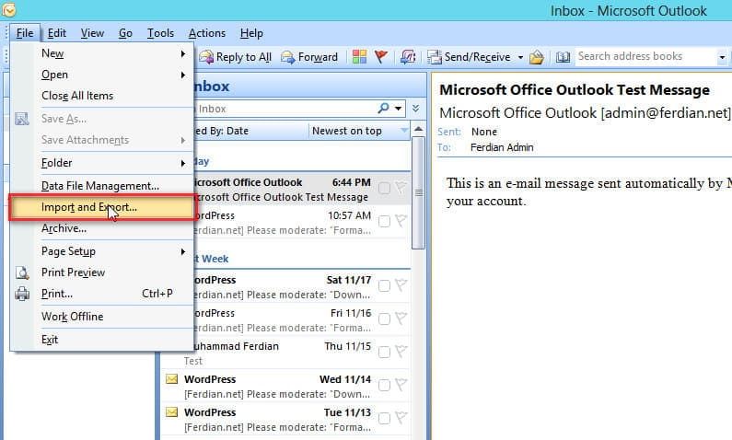Click the Print Preview icon in File menu
The image size is (732, 440).
pos(22,272)
